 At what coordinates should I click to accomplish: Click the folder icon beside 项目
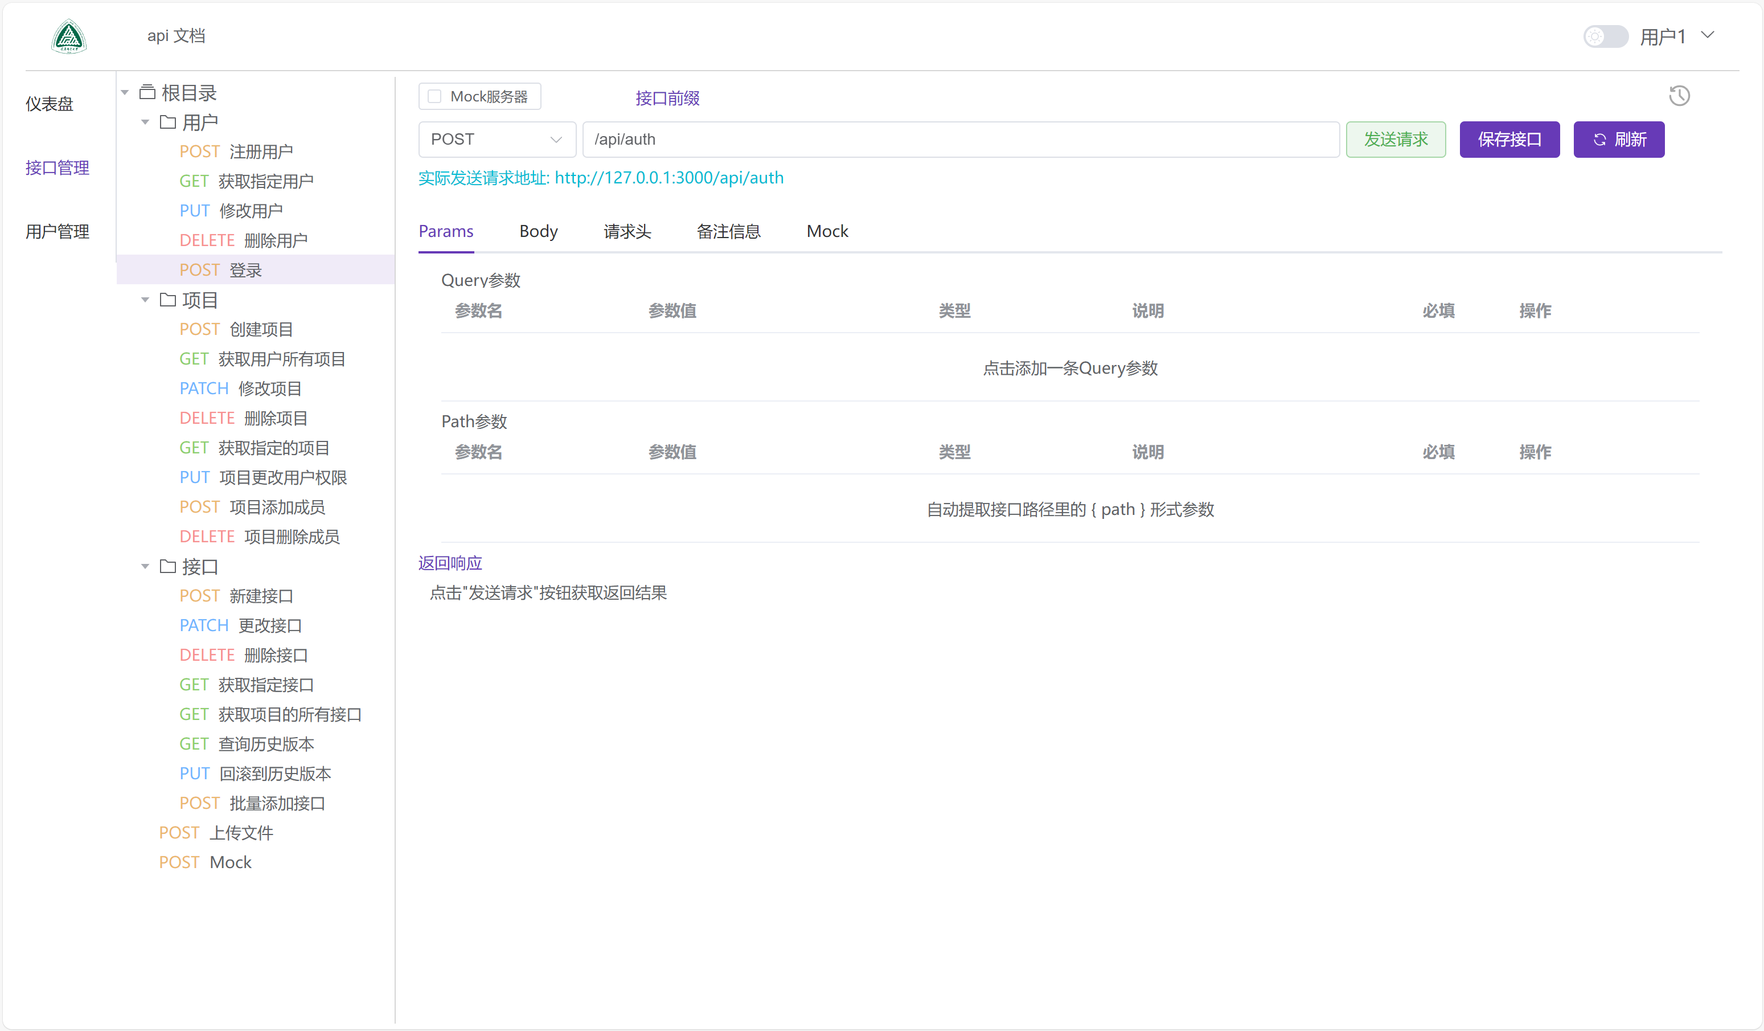click(167, 299)
